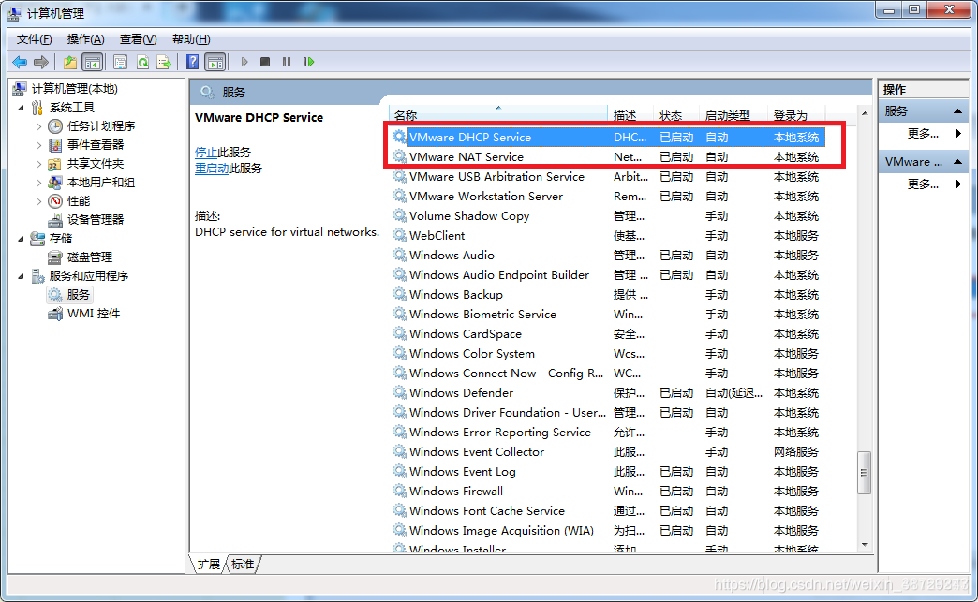Click services list scrollbar up arrow
The width and height of the screenshot is (978, 602).
(x=864, y=113)
